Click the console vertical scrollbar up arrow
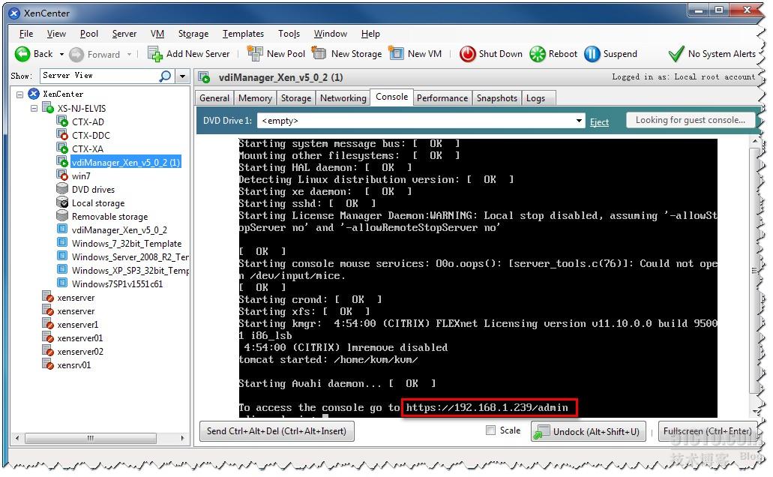 [755, 142]
